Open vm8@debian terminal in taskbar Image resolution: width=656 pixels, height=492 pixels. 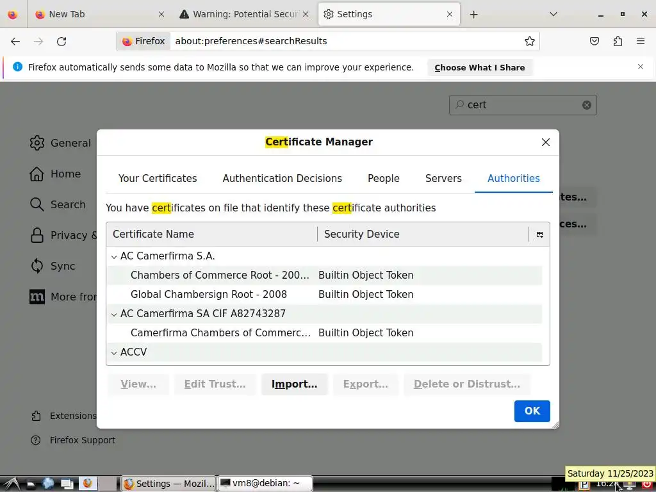(265, 484)
